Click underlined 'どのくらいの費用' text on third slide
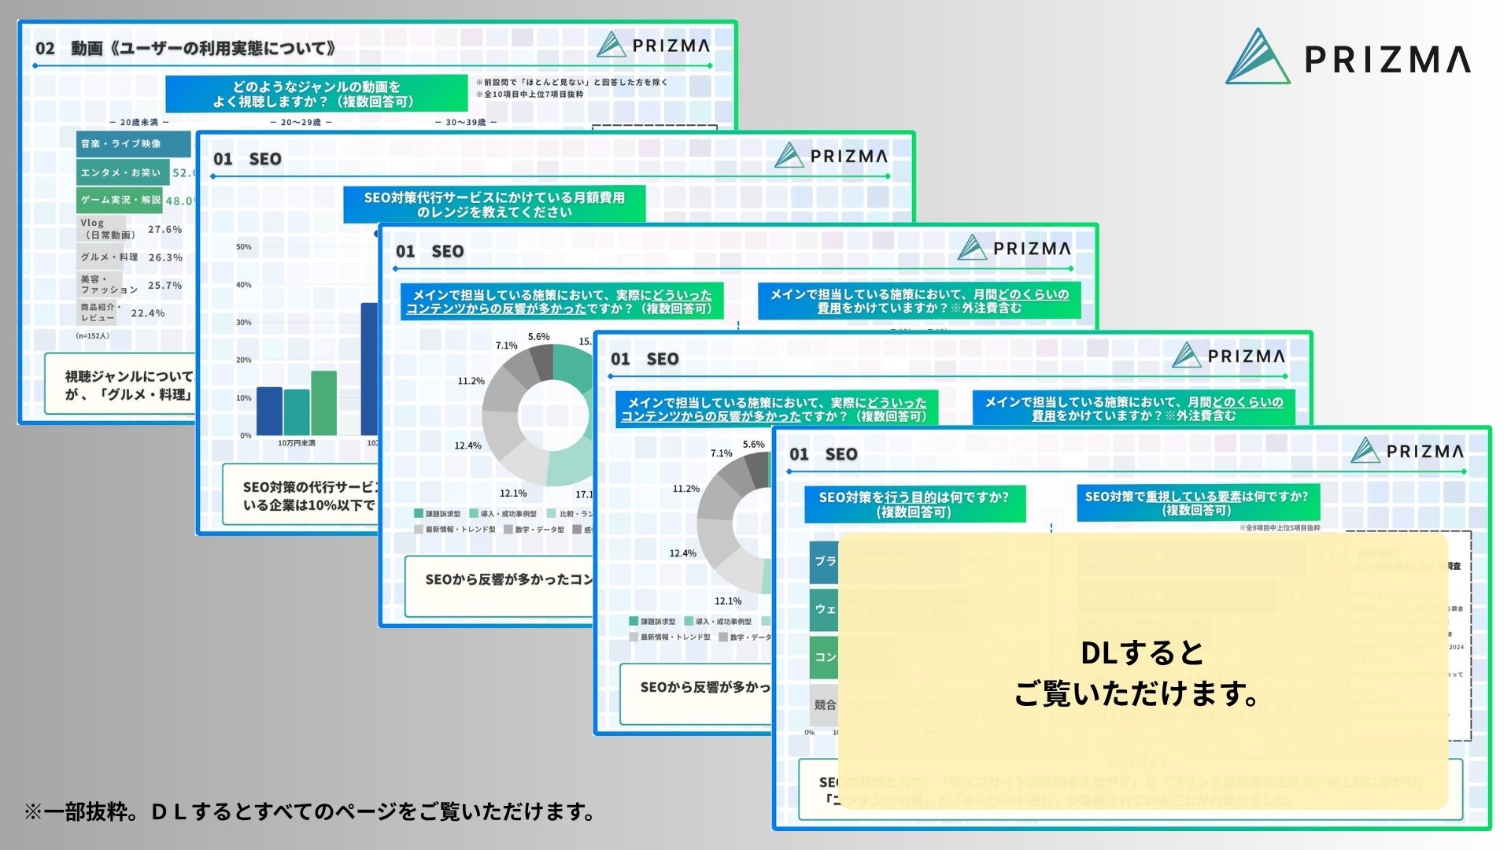The height and width of the screenshot is (850, 1511). click(1033, 294)
